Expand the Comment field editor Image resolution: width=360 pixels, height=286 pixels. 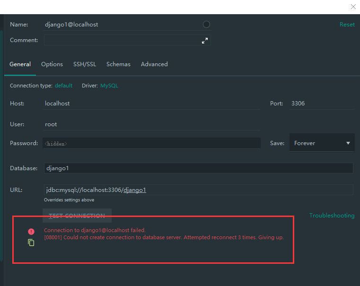[x=204, y=41]
